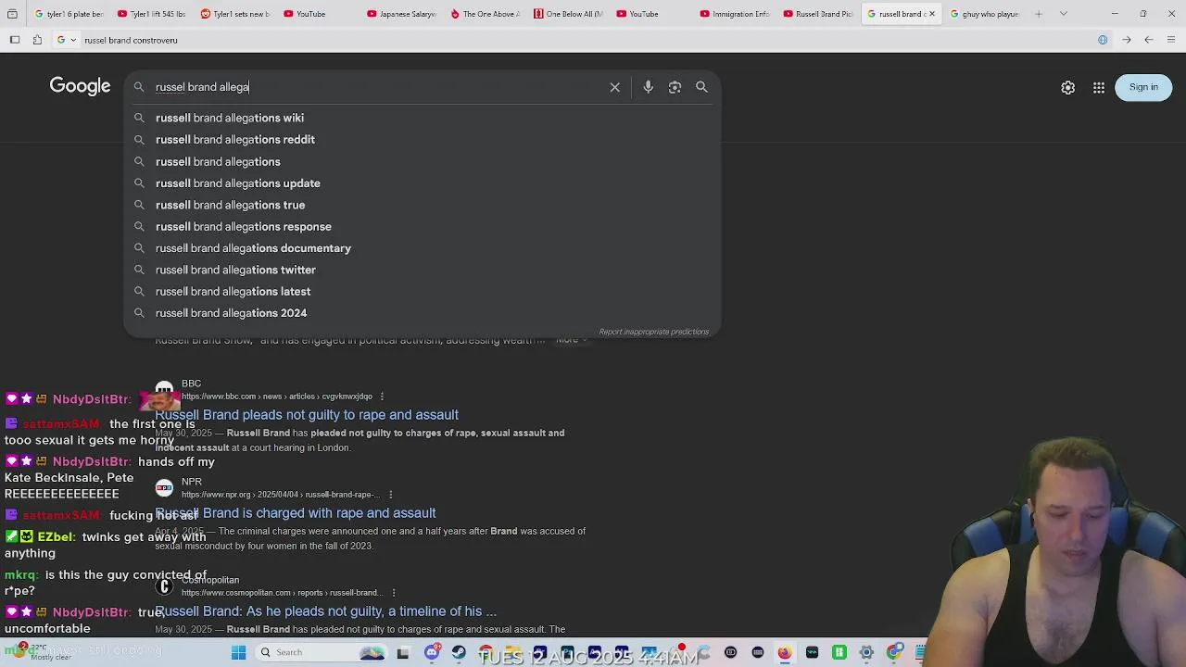
Task: Switch to 'ghuy who playue' tab
Action: click(983, 14)
